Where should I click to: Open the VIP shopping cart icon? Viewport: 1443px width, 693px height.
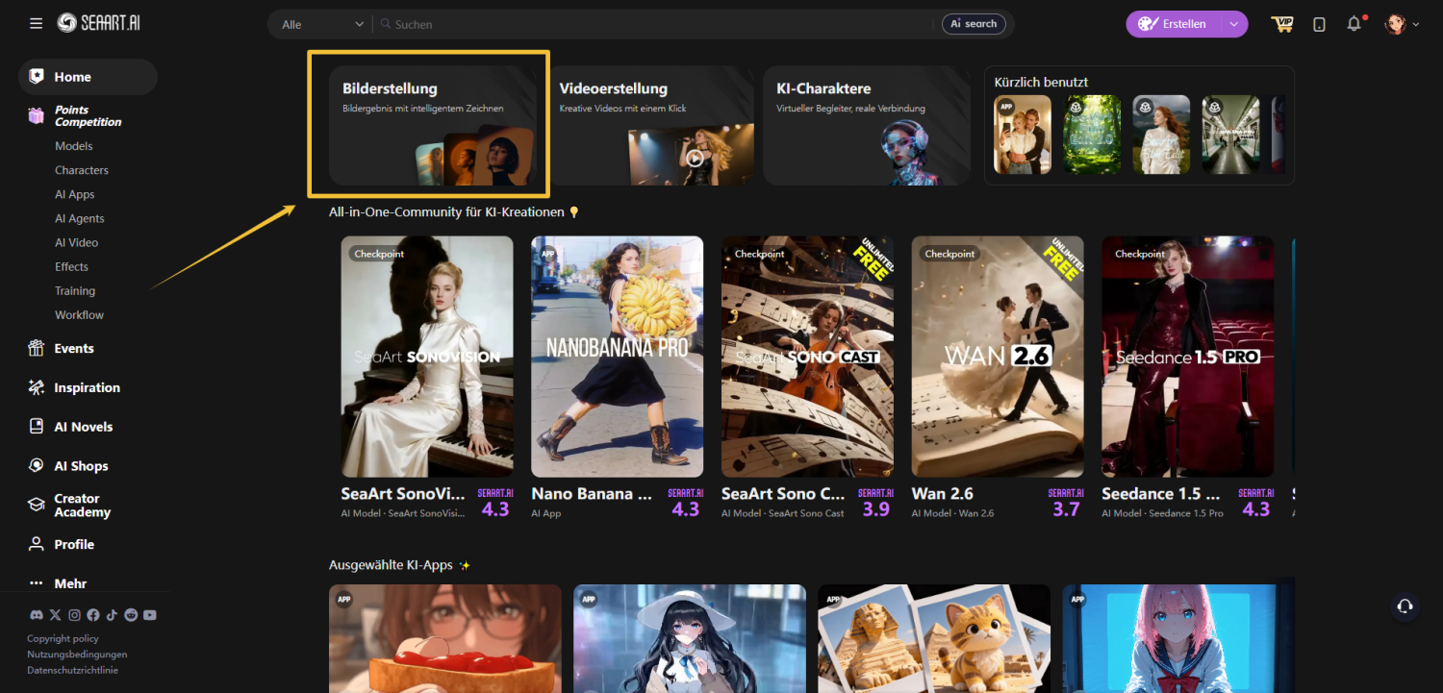(1281, 24)
